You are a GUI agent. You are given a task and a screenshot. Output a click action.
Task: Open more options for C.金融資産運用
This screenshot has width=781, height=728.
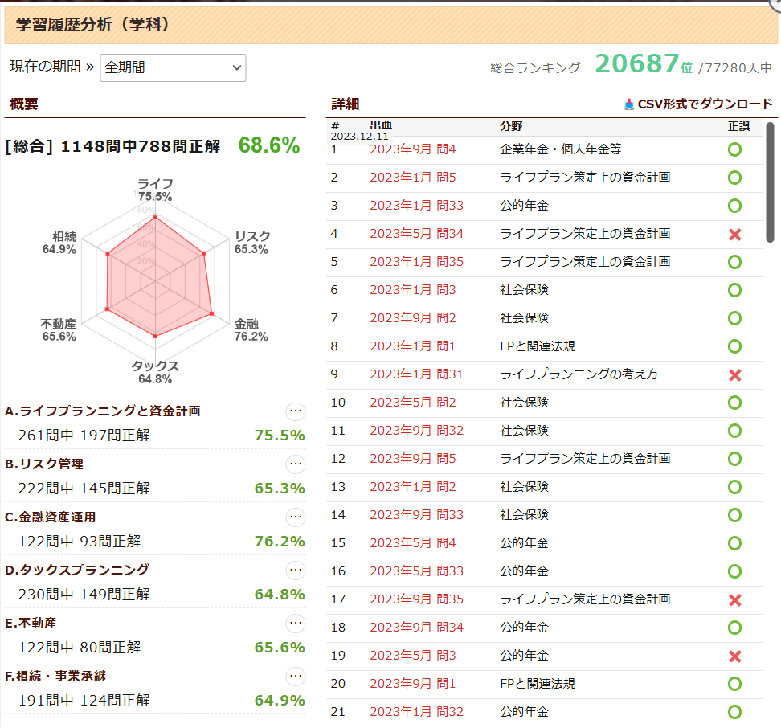click(x=296, y=517)
